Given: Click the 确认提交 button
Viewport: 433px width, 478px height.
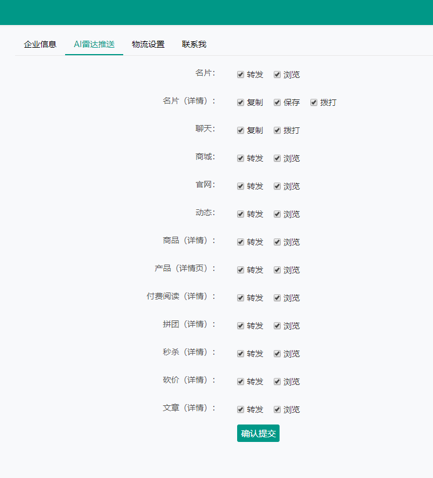Looking at the screenshot, I should point(258,433).
